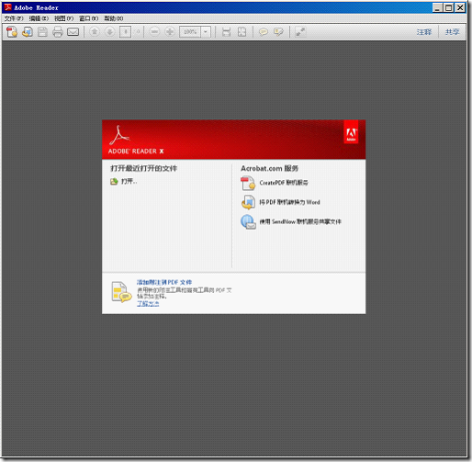Click the add comments to PDF heading
Screen dimensions: 472x462
[x=164, y=282]
